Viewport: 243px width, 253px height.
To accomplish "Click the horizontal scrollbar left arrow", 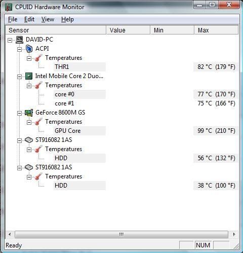I will pyautogui.click(x=10, y=234).
